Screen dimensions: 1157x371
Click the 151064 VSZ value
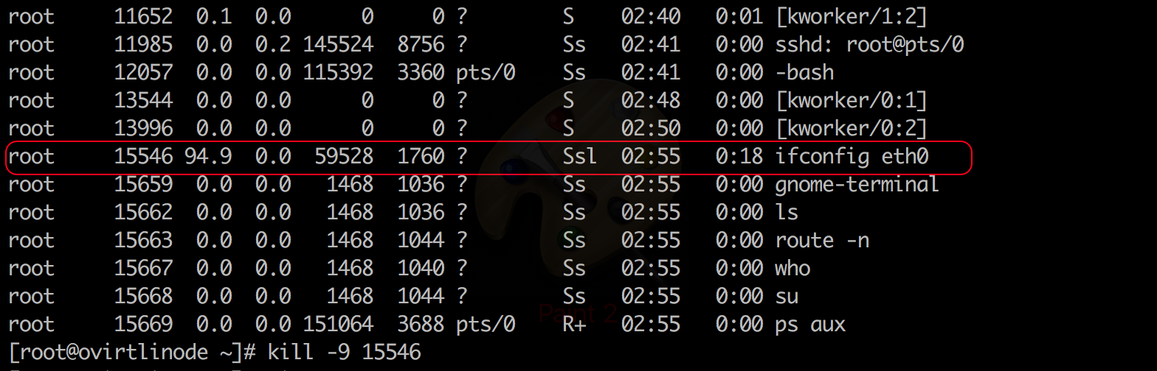coord(338,324)
